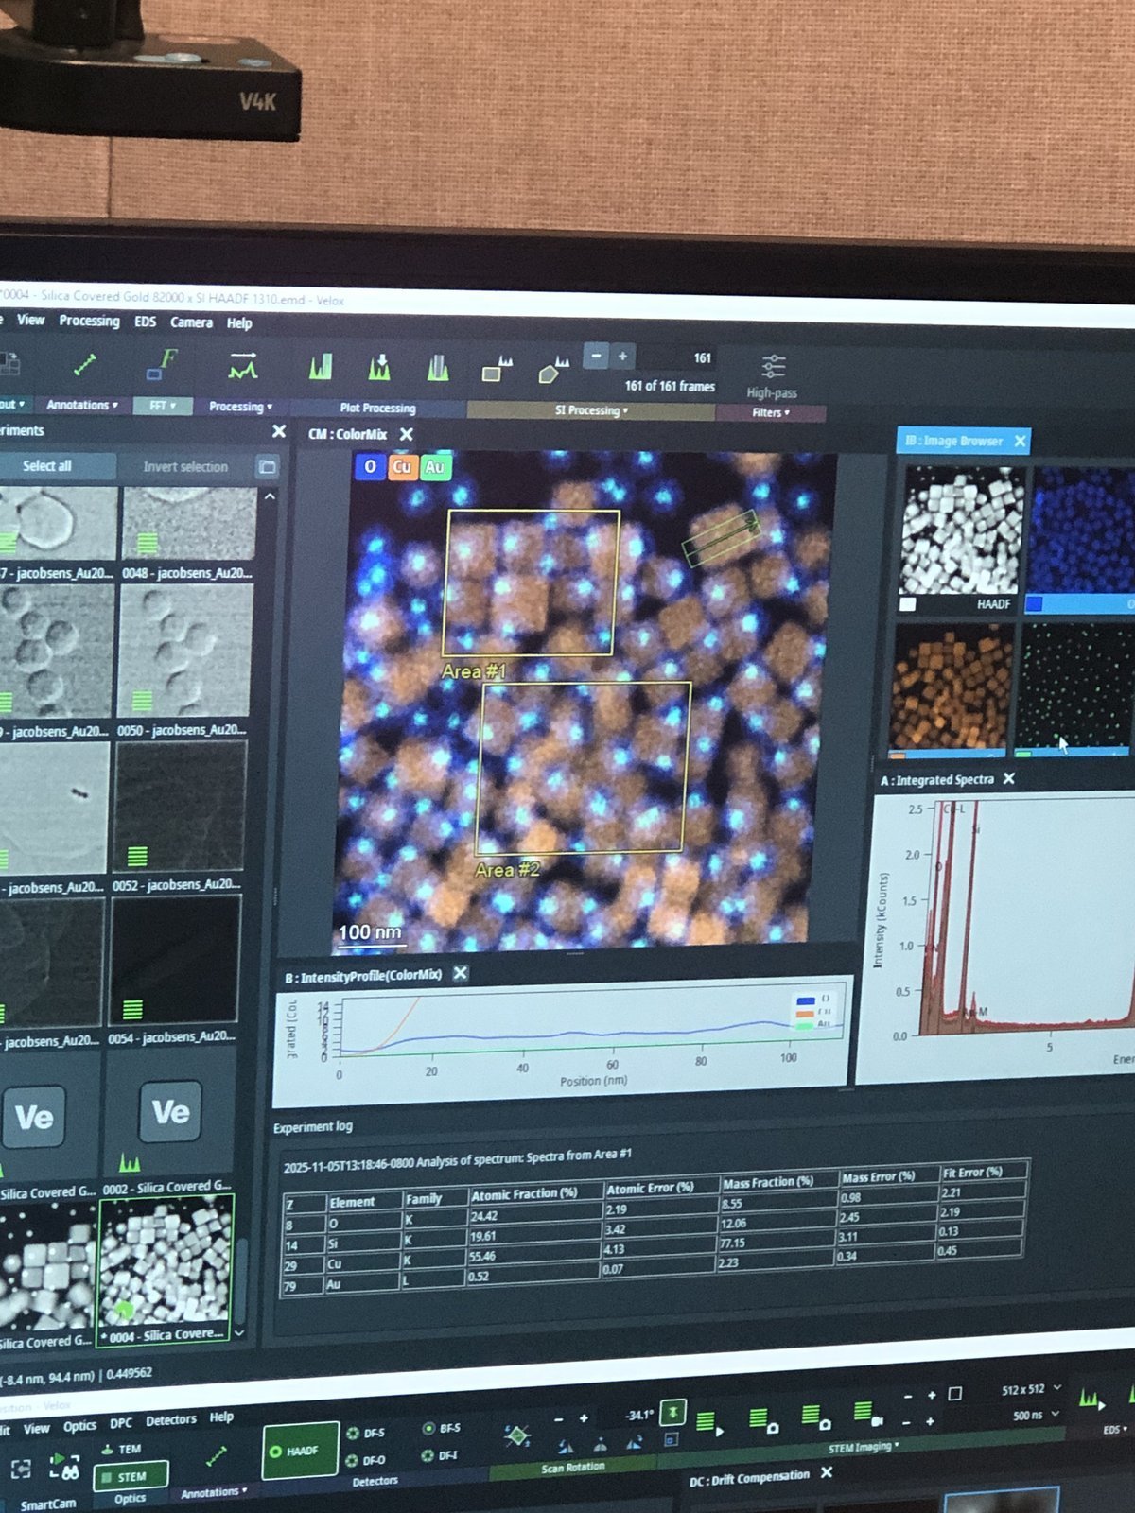This screenshot has width=1135, height=1513.
Task: Select polygon area spectrum tool
Action: pyautogui.click(x=553, y=370)
